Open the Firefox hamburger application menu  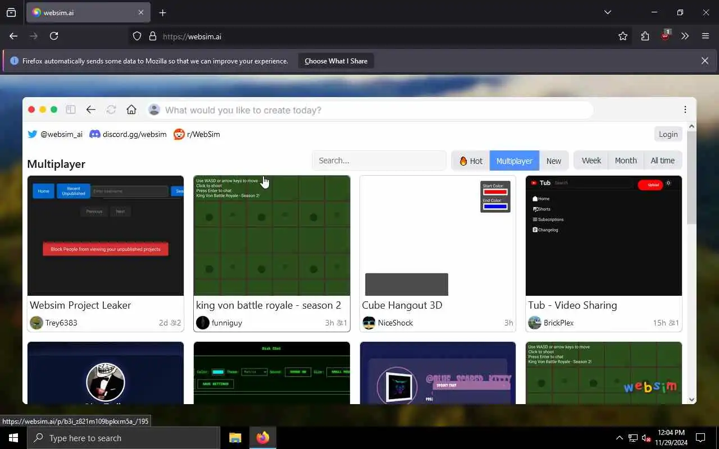tap(706, 36)
